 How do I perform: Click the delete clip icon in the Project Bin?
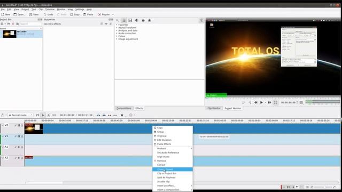coord(13,23)
